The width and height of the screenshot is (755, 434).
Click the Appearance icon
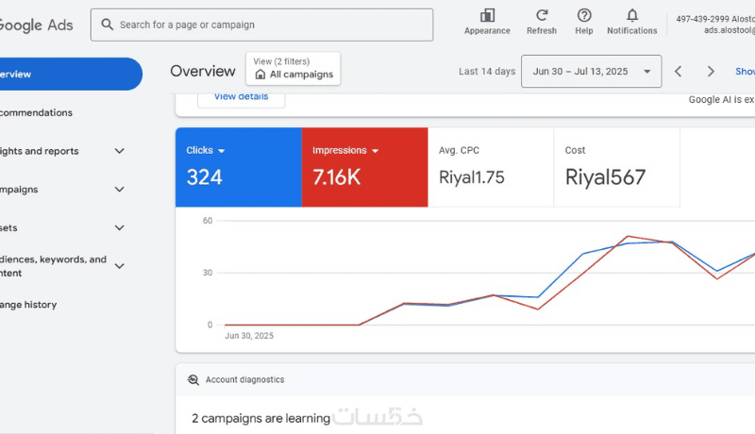click(487, 16)
